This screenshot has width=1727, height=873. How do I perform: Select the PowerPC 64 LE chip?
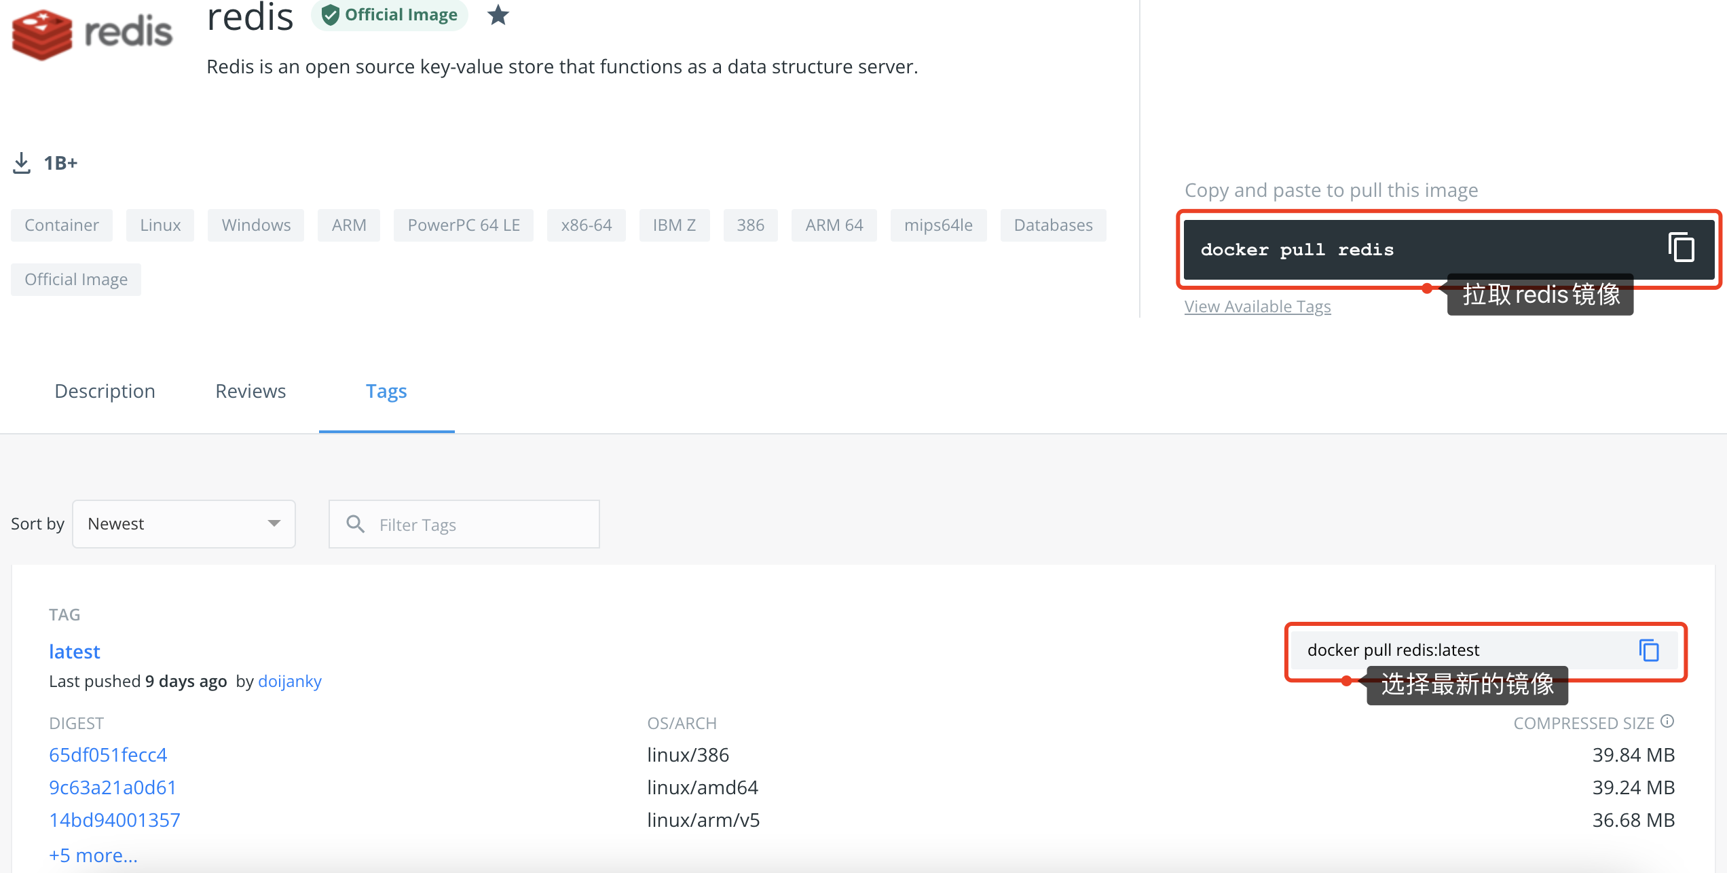pos(464,225)
